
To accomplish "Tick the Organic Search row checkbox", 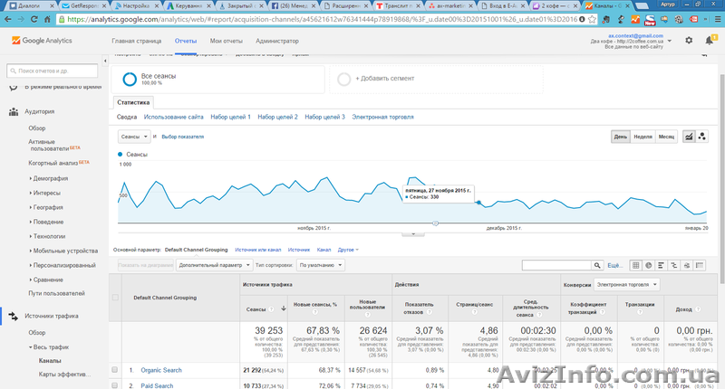I will (x=115, y=370).
